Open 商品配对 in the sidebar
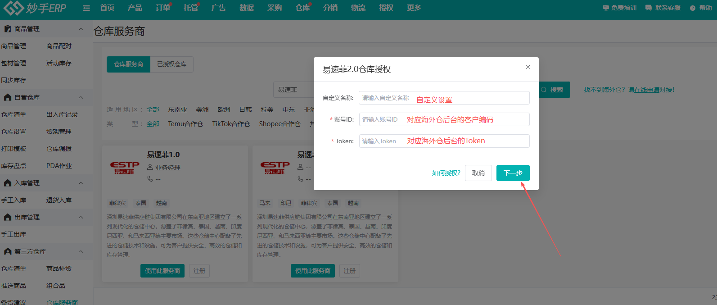Image resolution: width=717 pixels, height=305 pixels. (x=59, y=46)
